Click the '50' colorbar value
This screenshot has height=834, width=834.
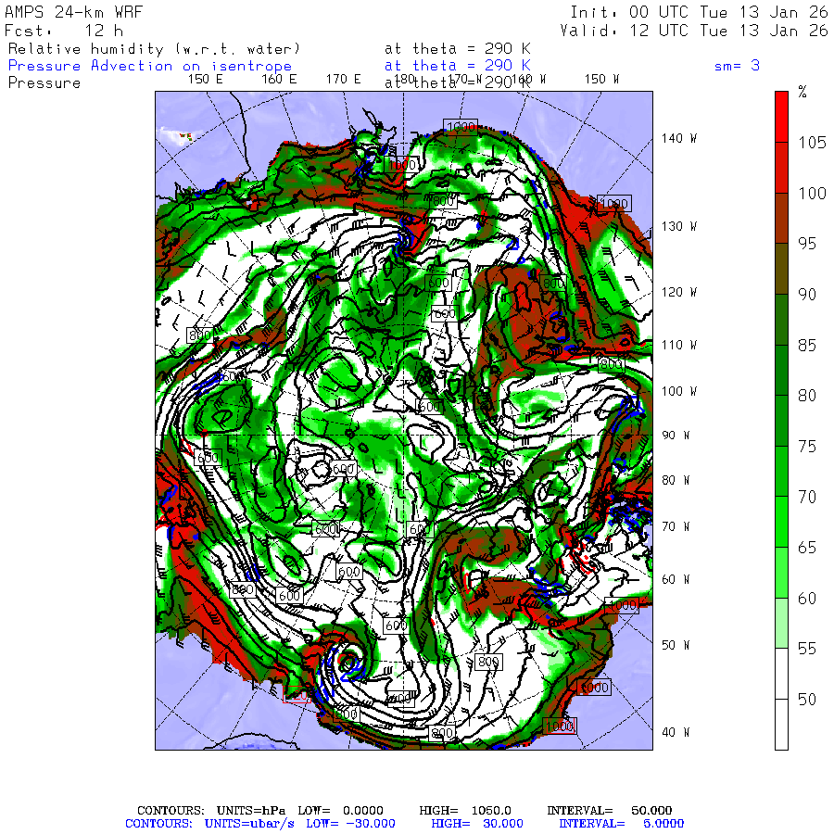tap(807, 699)
